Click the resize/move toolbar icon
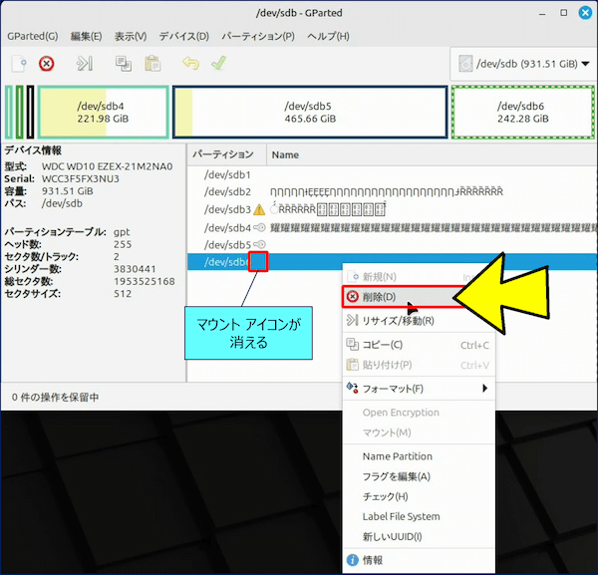 click(85, 64)
